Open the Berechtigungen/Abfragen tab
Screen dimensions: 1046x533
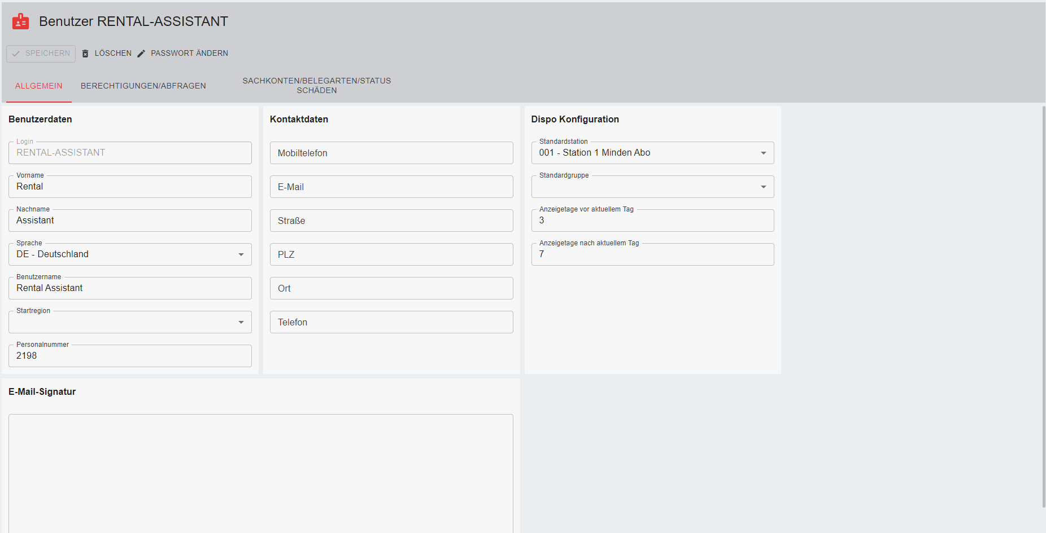pyautogui.click(x=143, y=86)
